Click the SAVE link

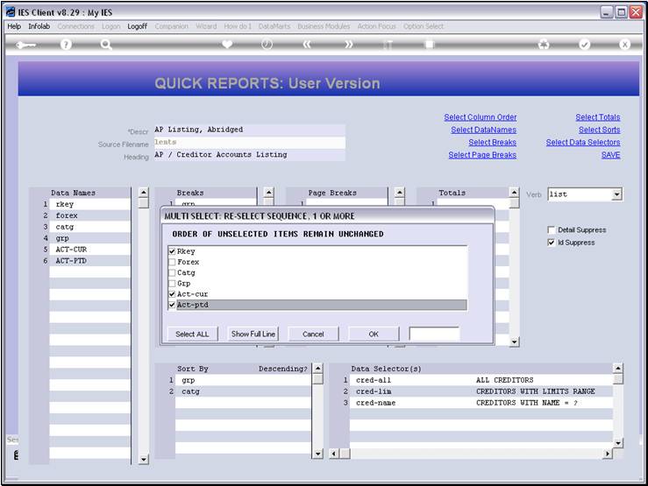(610, 155)
